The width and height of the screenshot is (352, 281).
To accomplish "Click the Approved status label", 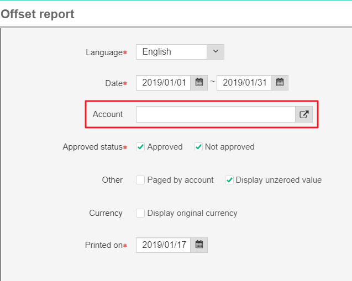I will click(x=92, y=147).
